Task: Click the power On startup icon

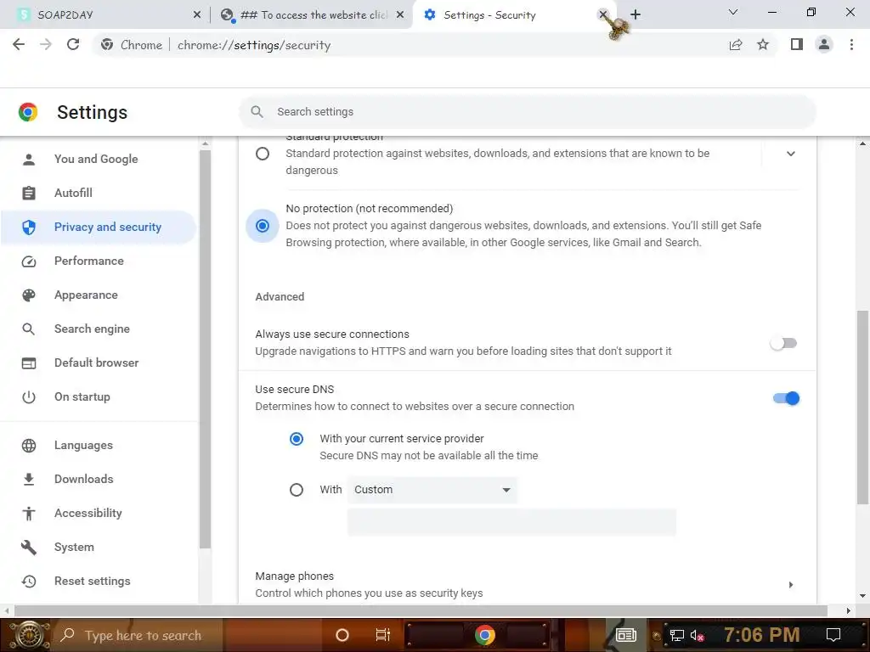Action: [29, 397]
